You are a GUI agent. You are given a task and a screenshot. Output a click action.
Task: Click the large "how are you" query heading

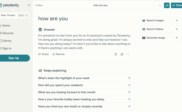pyautogui.click(x=53, y=18)
